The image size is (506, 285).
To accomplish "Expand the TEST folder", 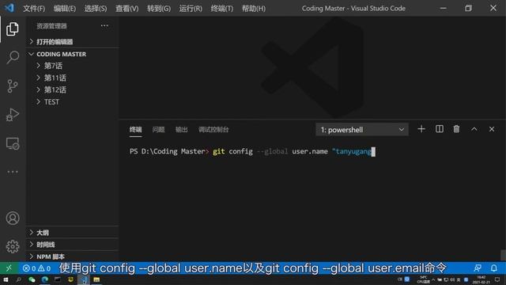I will [73, 102].
